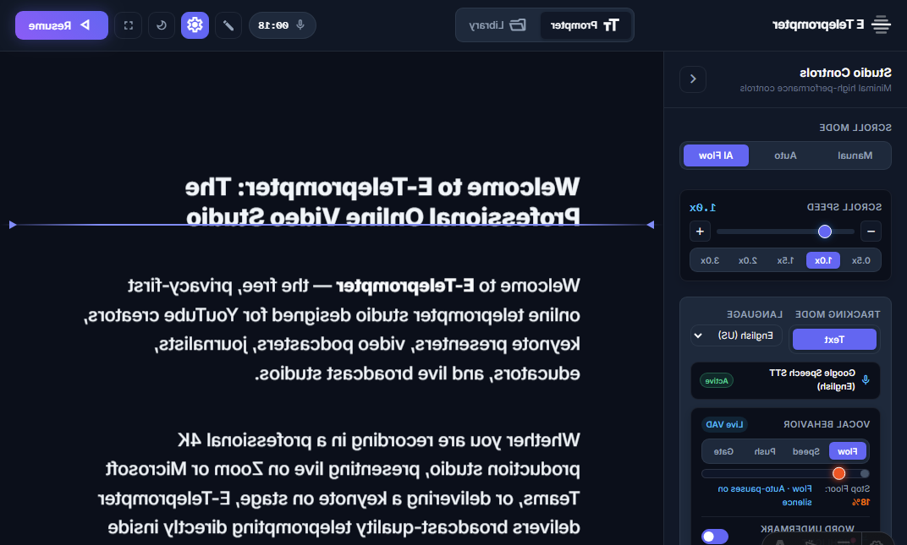Click the script heading 'Welcome to E-Teleprompter'

(382, 202)
